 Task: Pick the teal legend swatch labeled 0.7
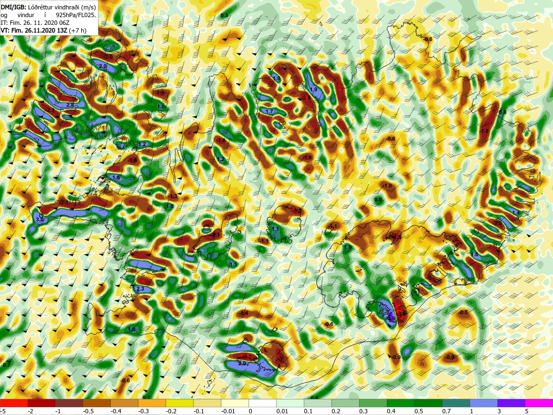456,403
